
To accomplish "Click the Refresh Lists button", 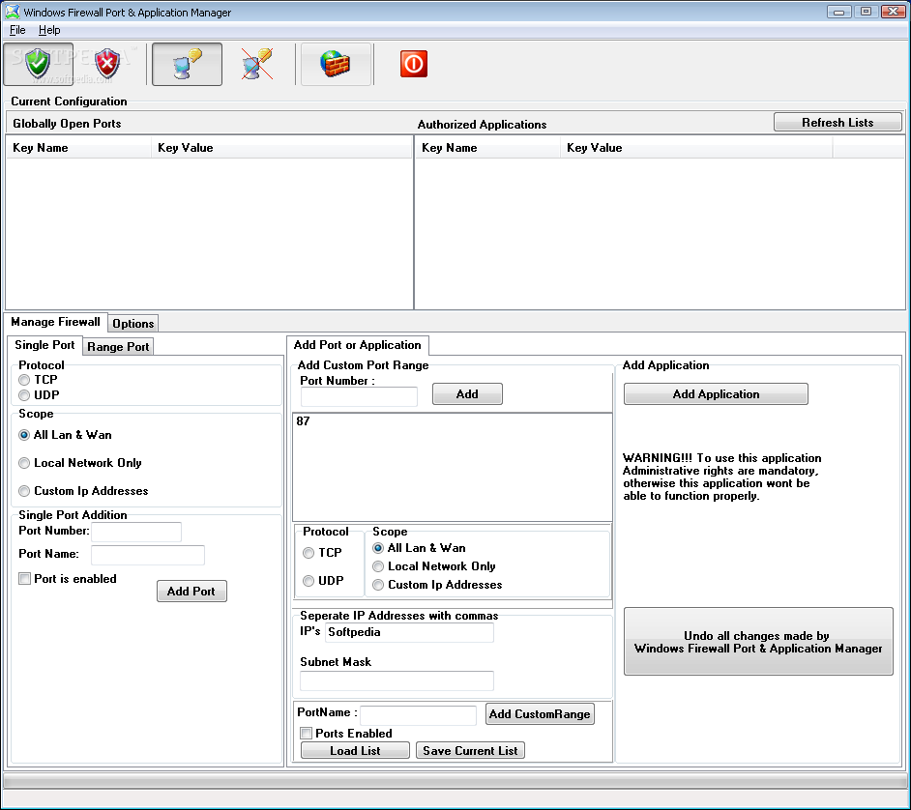I will pos(838,123).
